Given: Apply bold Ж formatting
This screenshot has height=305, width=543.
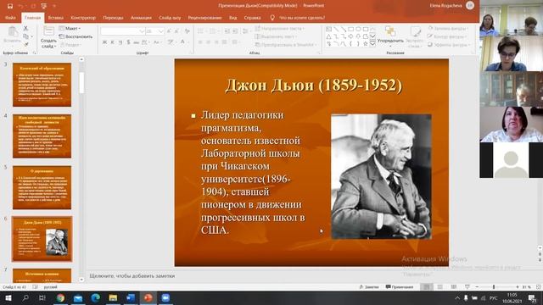Looking at the screenshot, I should tap(104, 42).
